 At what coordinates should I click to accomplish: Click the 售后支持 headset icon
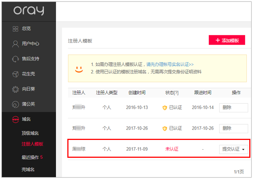(x=15, y=59)
